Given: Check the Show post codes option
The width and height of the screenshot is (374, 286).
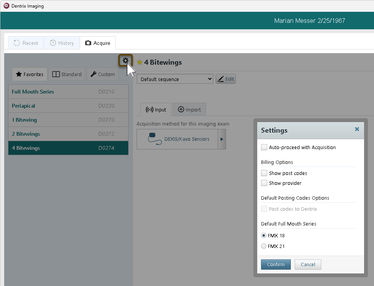Looking at the screenshot, I should click(x=264, y=173).
